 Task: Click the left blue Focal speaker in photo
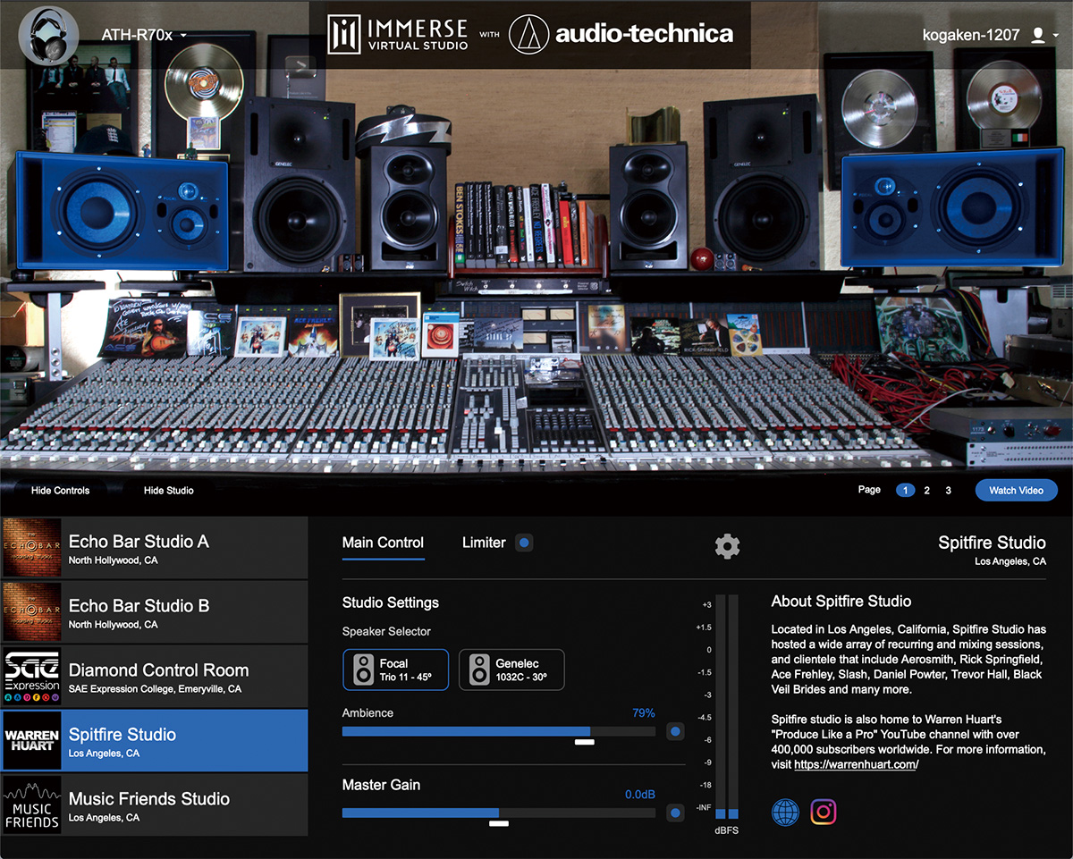123,210
